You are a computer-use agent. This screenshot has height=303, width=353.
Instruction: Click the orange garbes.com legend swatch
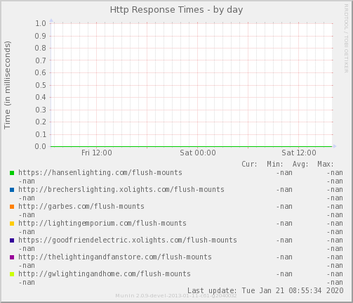12,207
